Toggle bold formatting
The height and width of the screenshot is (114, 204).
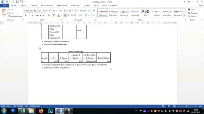[25, 16]
